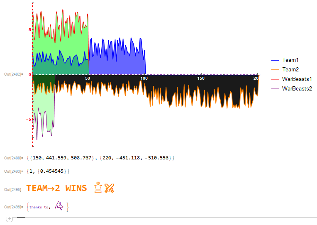Image resolution: width=317 pixels, height=225 pixels.
Task: Click the number 220 in the output list
Action: tap(107, 158)
